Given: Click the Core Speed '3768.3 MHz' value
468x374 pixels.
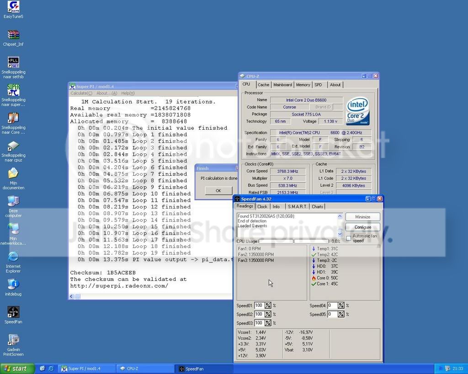Looking at the screenshot, I should 288,171.
